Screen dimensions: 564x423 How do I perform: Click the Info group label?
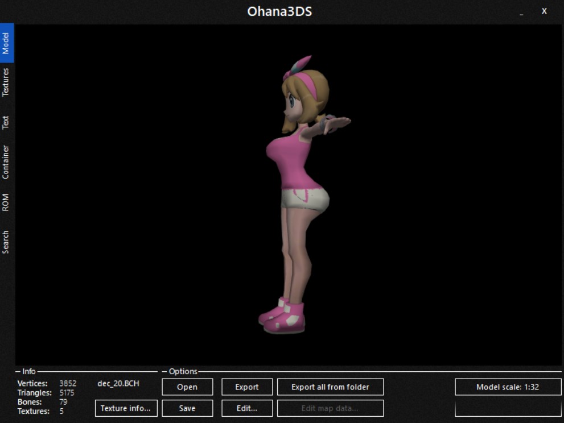[x=29, y=371]
